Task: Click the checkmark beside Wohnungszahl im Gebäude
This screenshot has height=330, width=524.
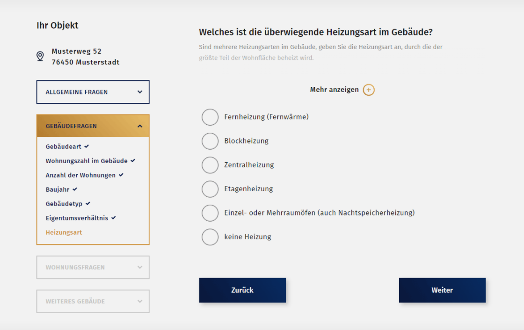Action: coord(133,161)
